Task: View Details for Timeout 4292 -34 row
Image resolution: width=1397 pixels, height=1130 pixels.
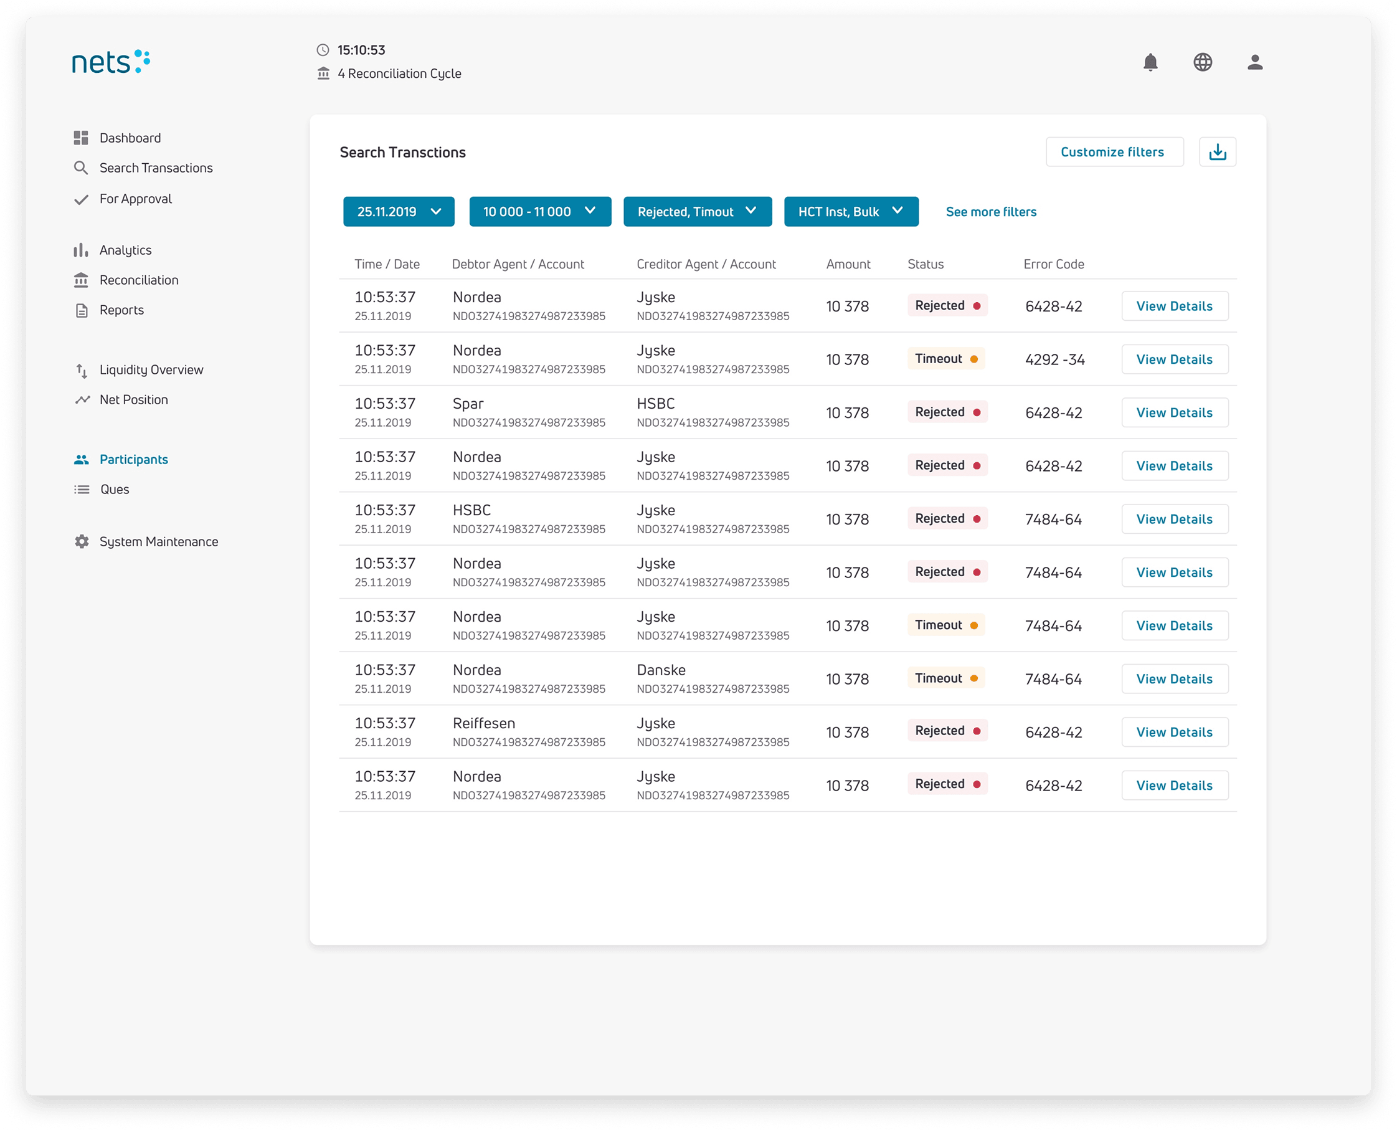Action: pos(1174,359)
